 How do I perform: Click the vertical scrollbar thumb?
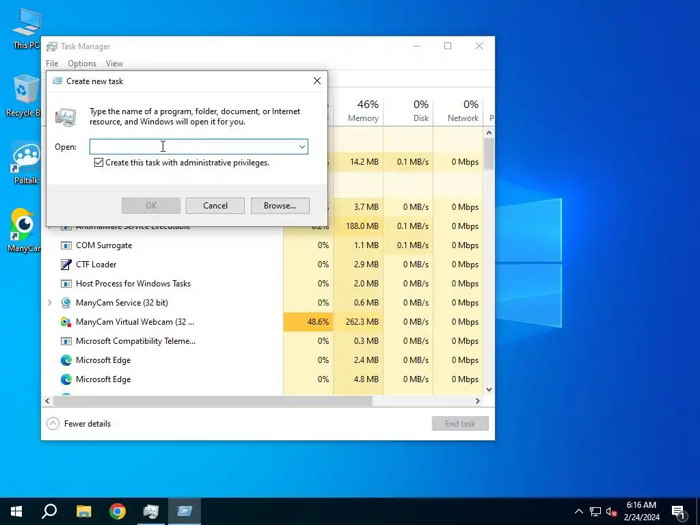point(489,154)
